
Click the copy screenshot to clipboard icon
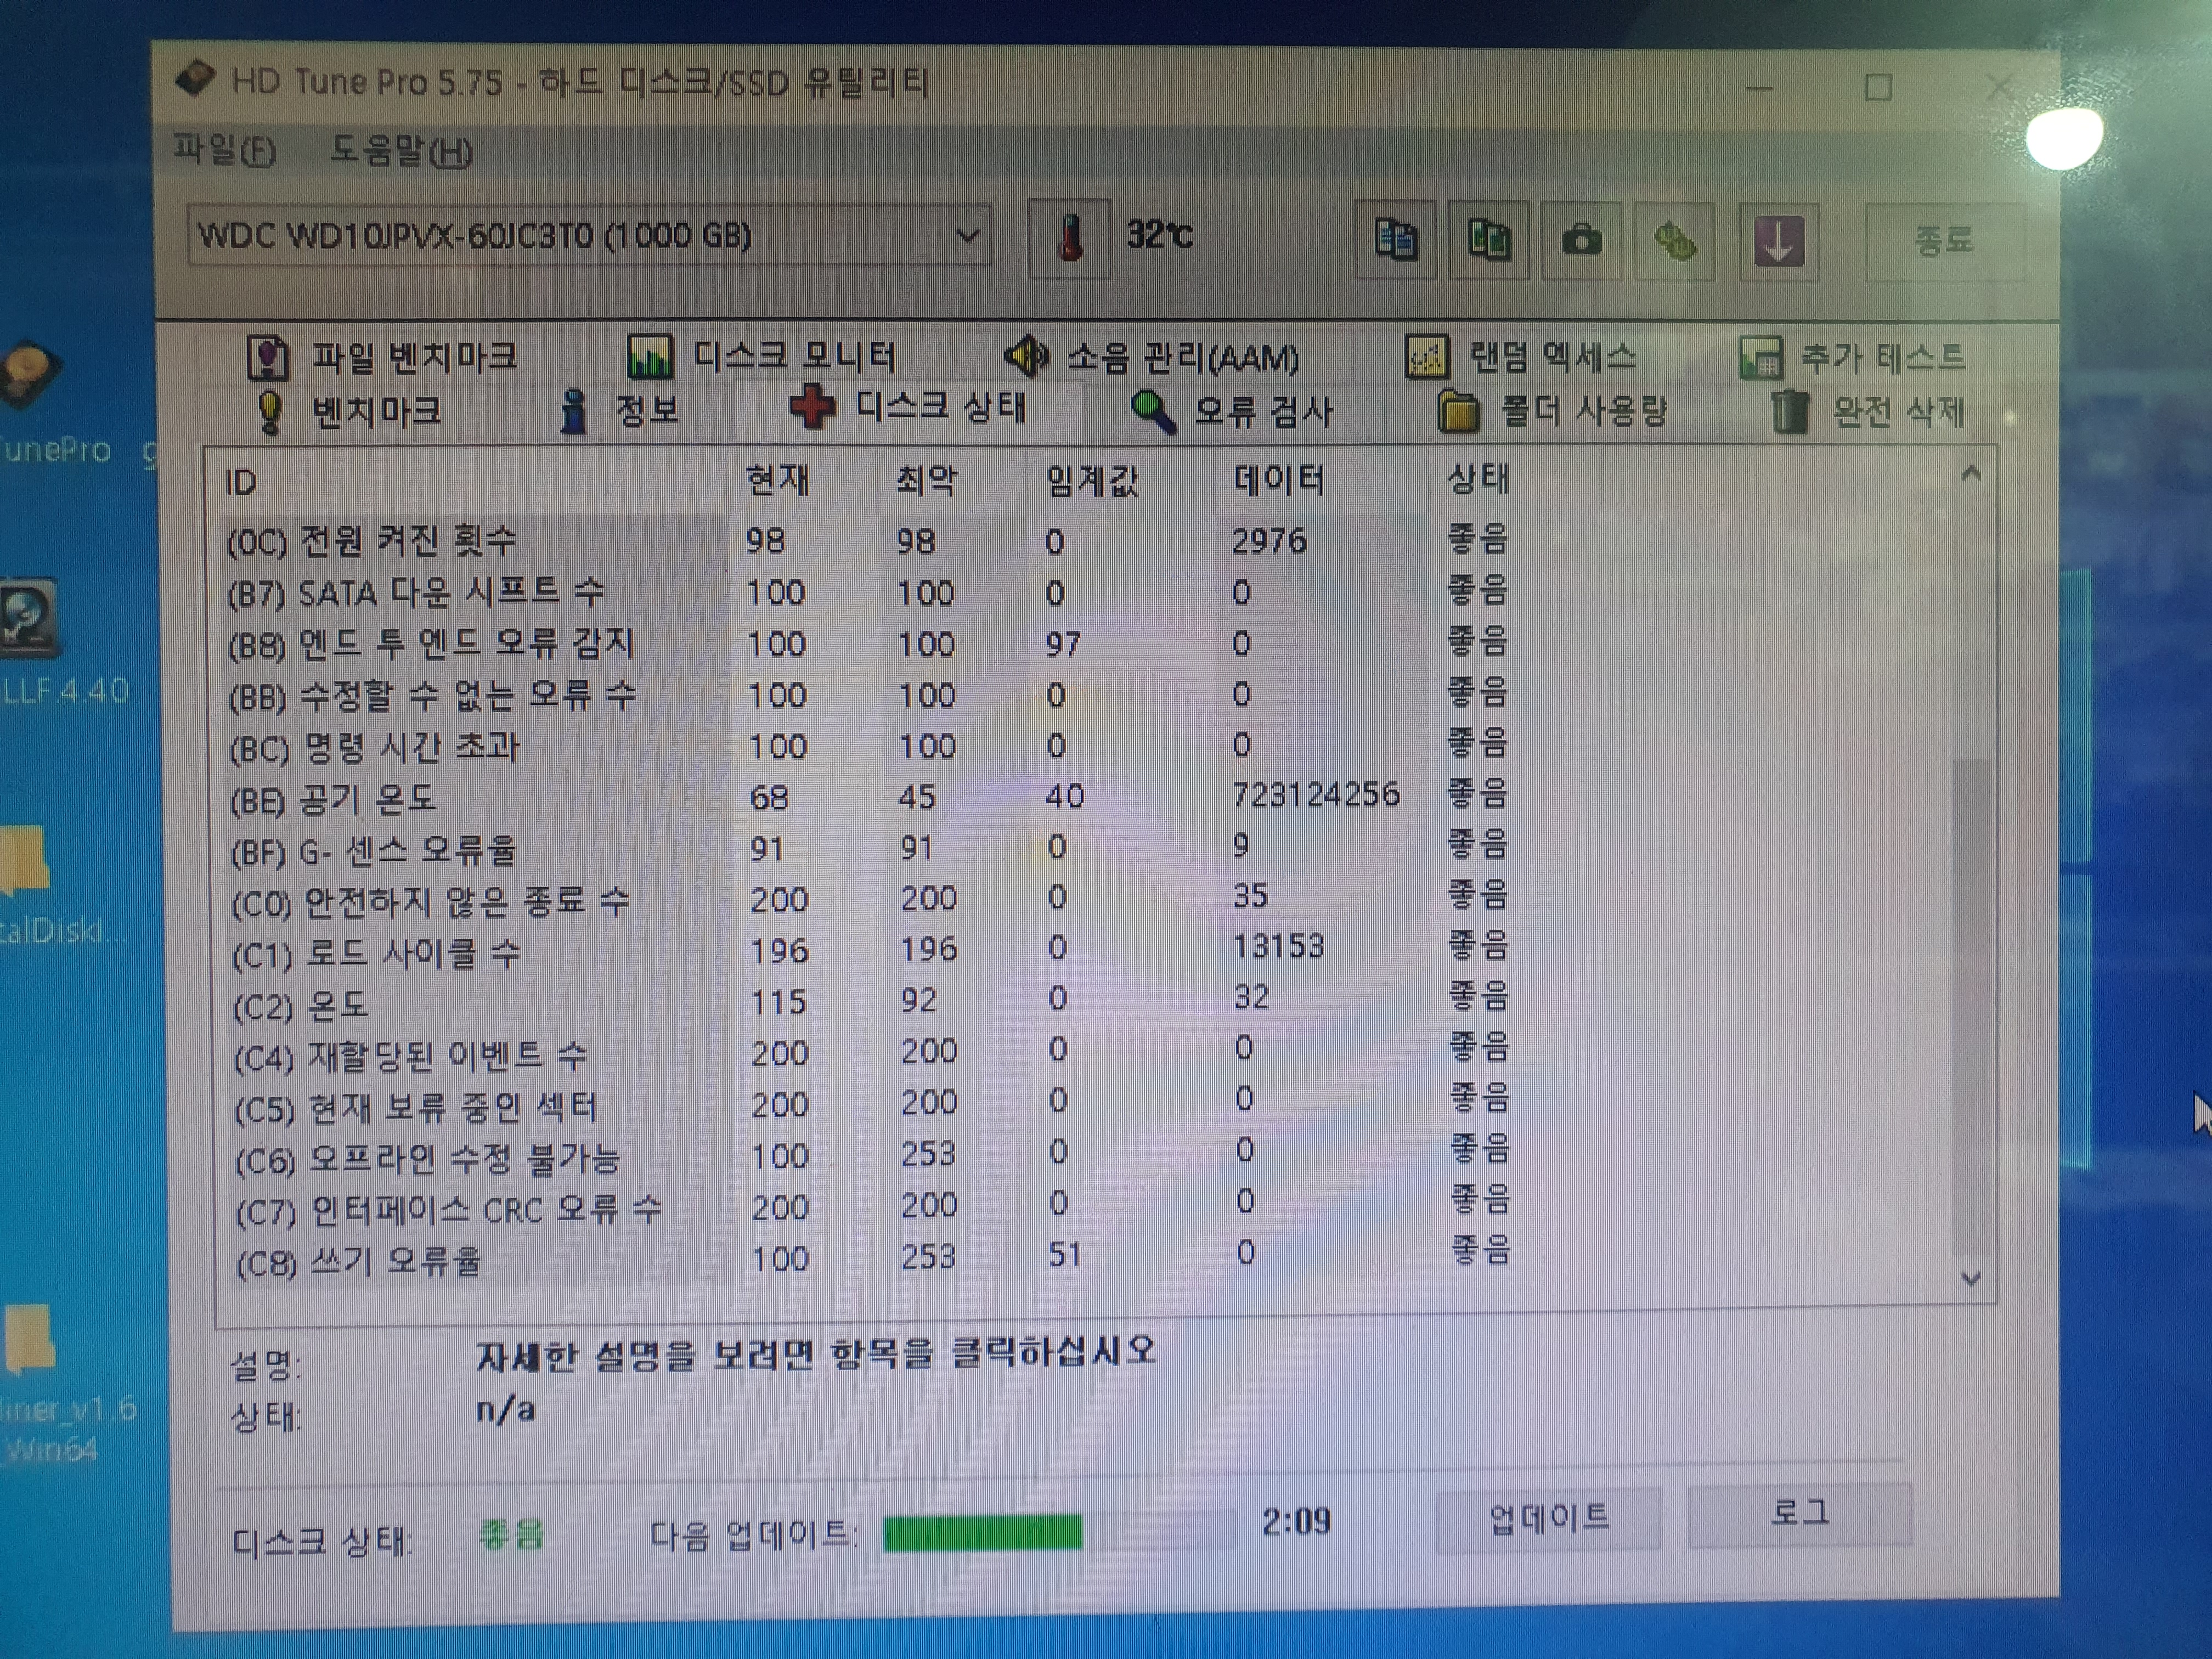coord(1488,240)
